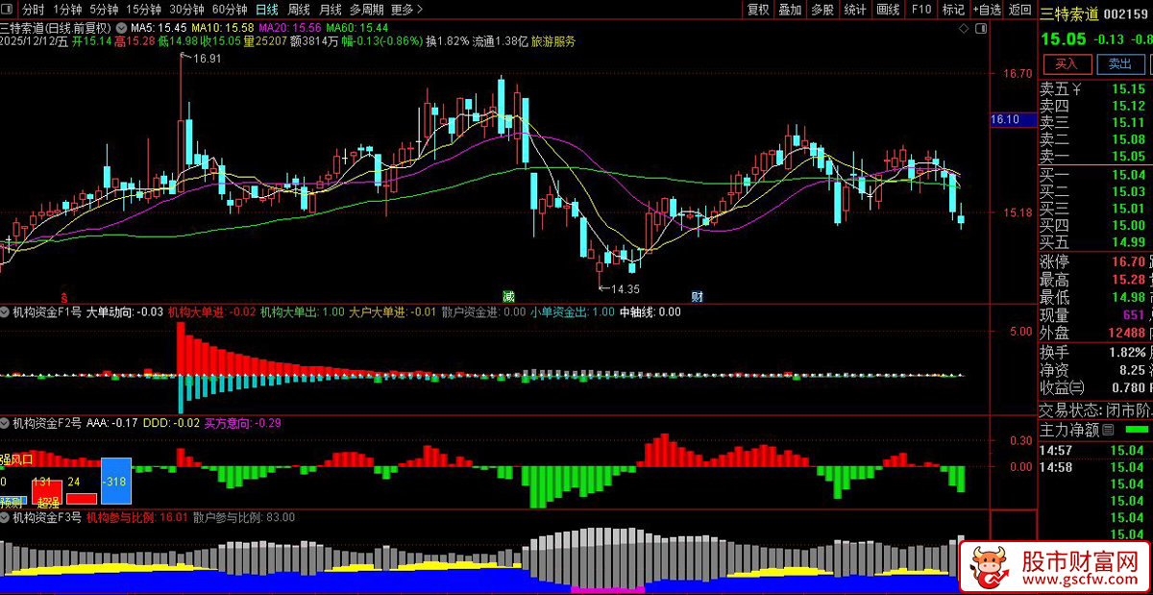1153x595 pixels.
Task: Click the 叠加 overlay button
Action: tap(790, 10)
